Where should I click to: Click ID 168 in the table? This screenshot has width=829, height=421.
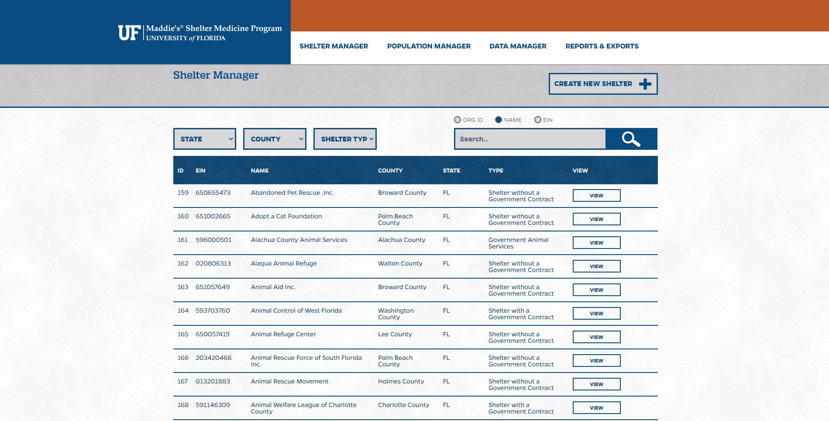[x=183, y=405]
